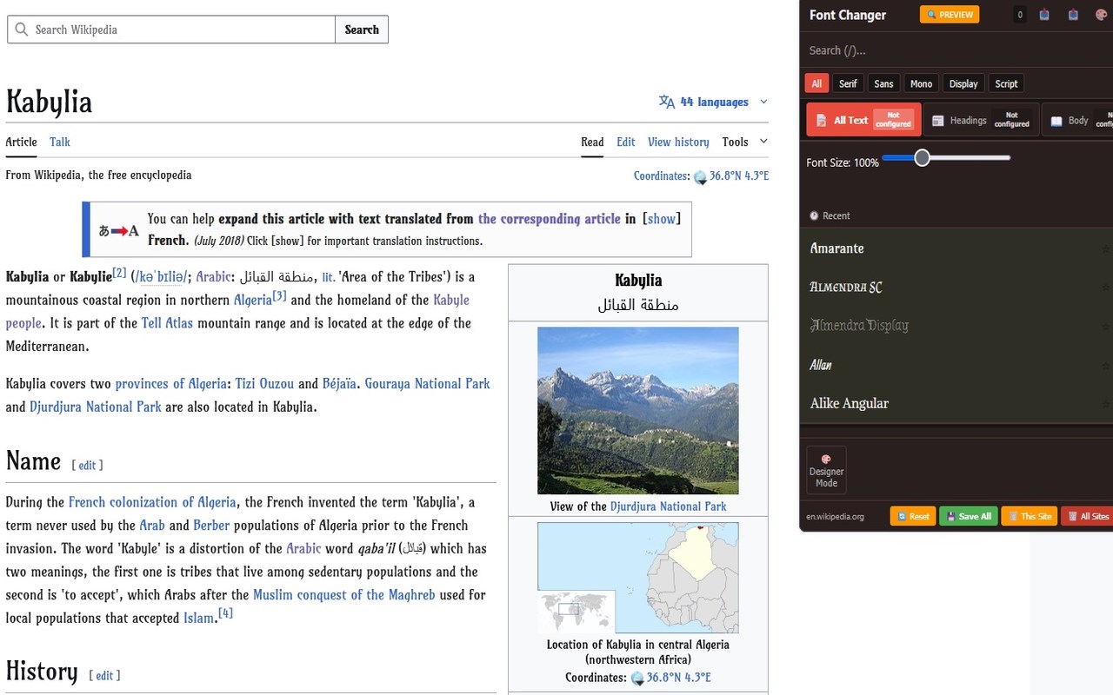The width and height of the screenshot is (1113, 695).
Task: Click the Reset button
Action: (x=913, y=516)
